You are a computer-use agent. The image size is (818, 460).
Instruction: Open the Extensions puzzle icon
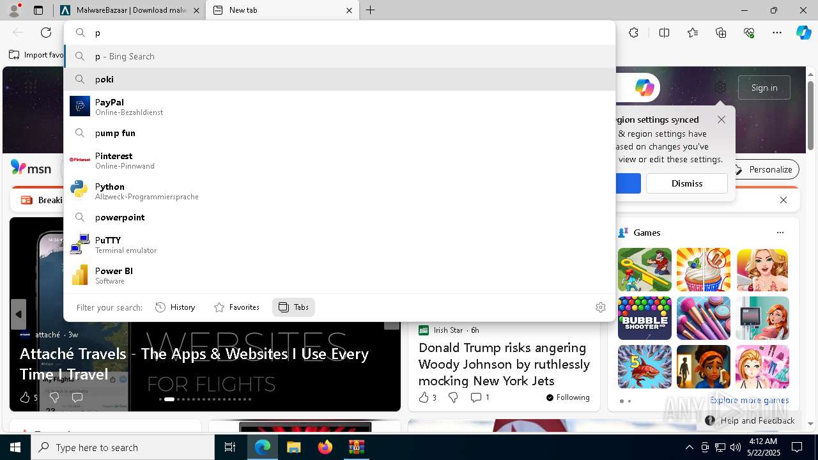(x=633, y=33)
